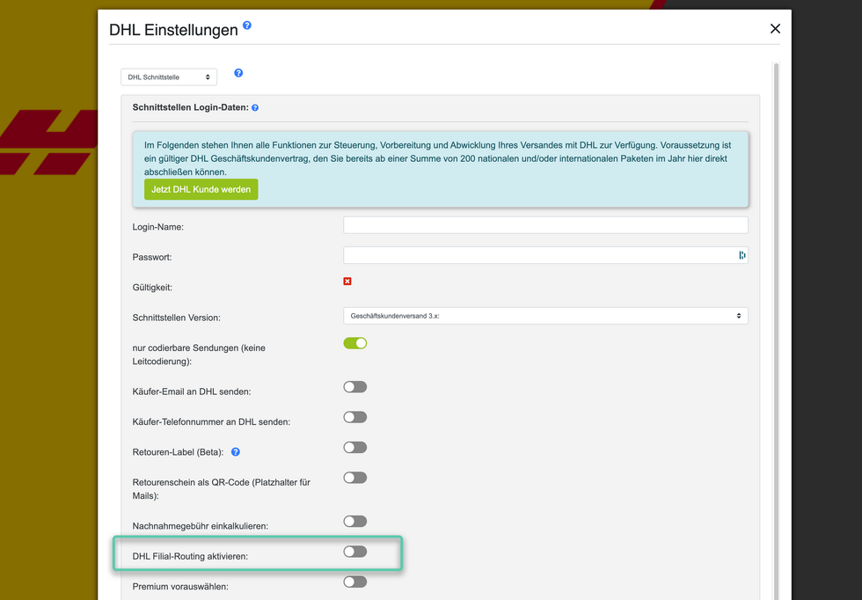Click the Nachnahmegebühr einkalkulieren label
The image size is (862, 600).
click(x=201, y=526)
